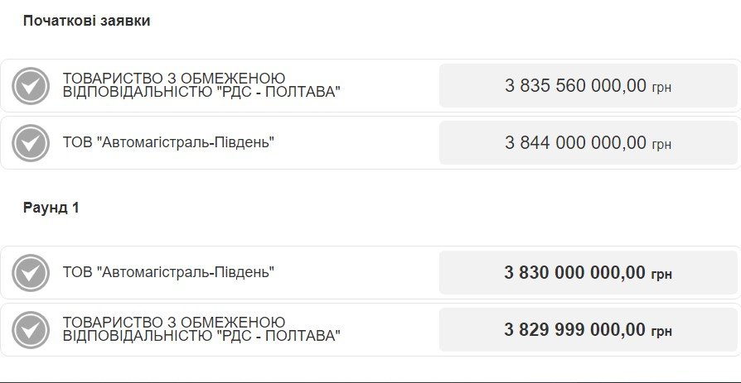
Task: Click the Початкові заявки section heading
Action: [86, 21]
